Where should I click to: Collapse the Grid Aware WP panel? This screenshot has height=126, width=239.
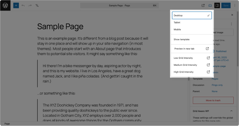231,111
